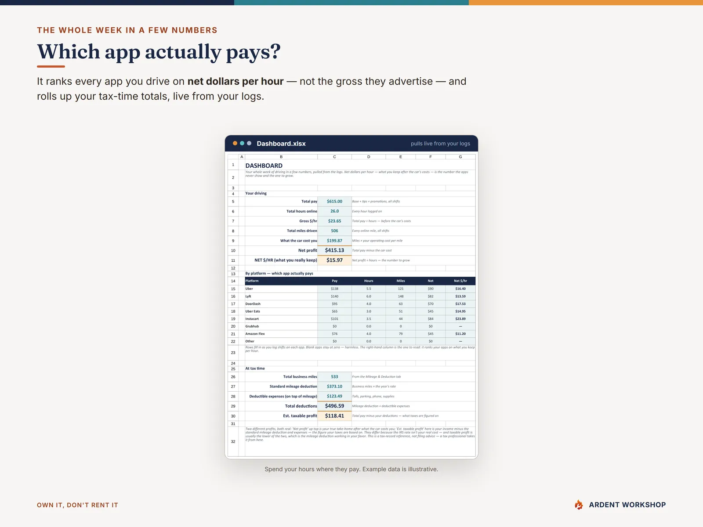Image resolution: width=703 pixels, height=527 pixels.
Task: Select Total hours online value 26.0
Action: tap(334, 211)
